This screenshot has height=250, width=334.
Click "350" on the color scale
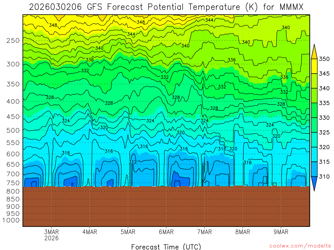(324, 59)
